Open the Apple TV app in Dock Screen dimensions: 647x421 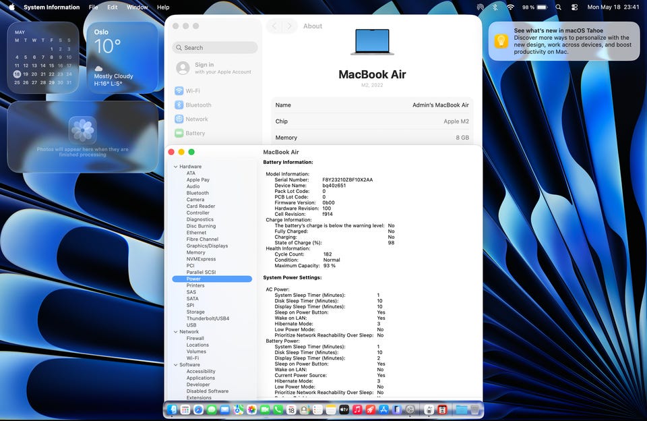tap(344, 410)
